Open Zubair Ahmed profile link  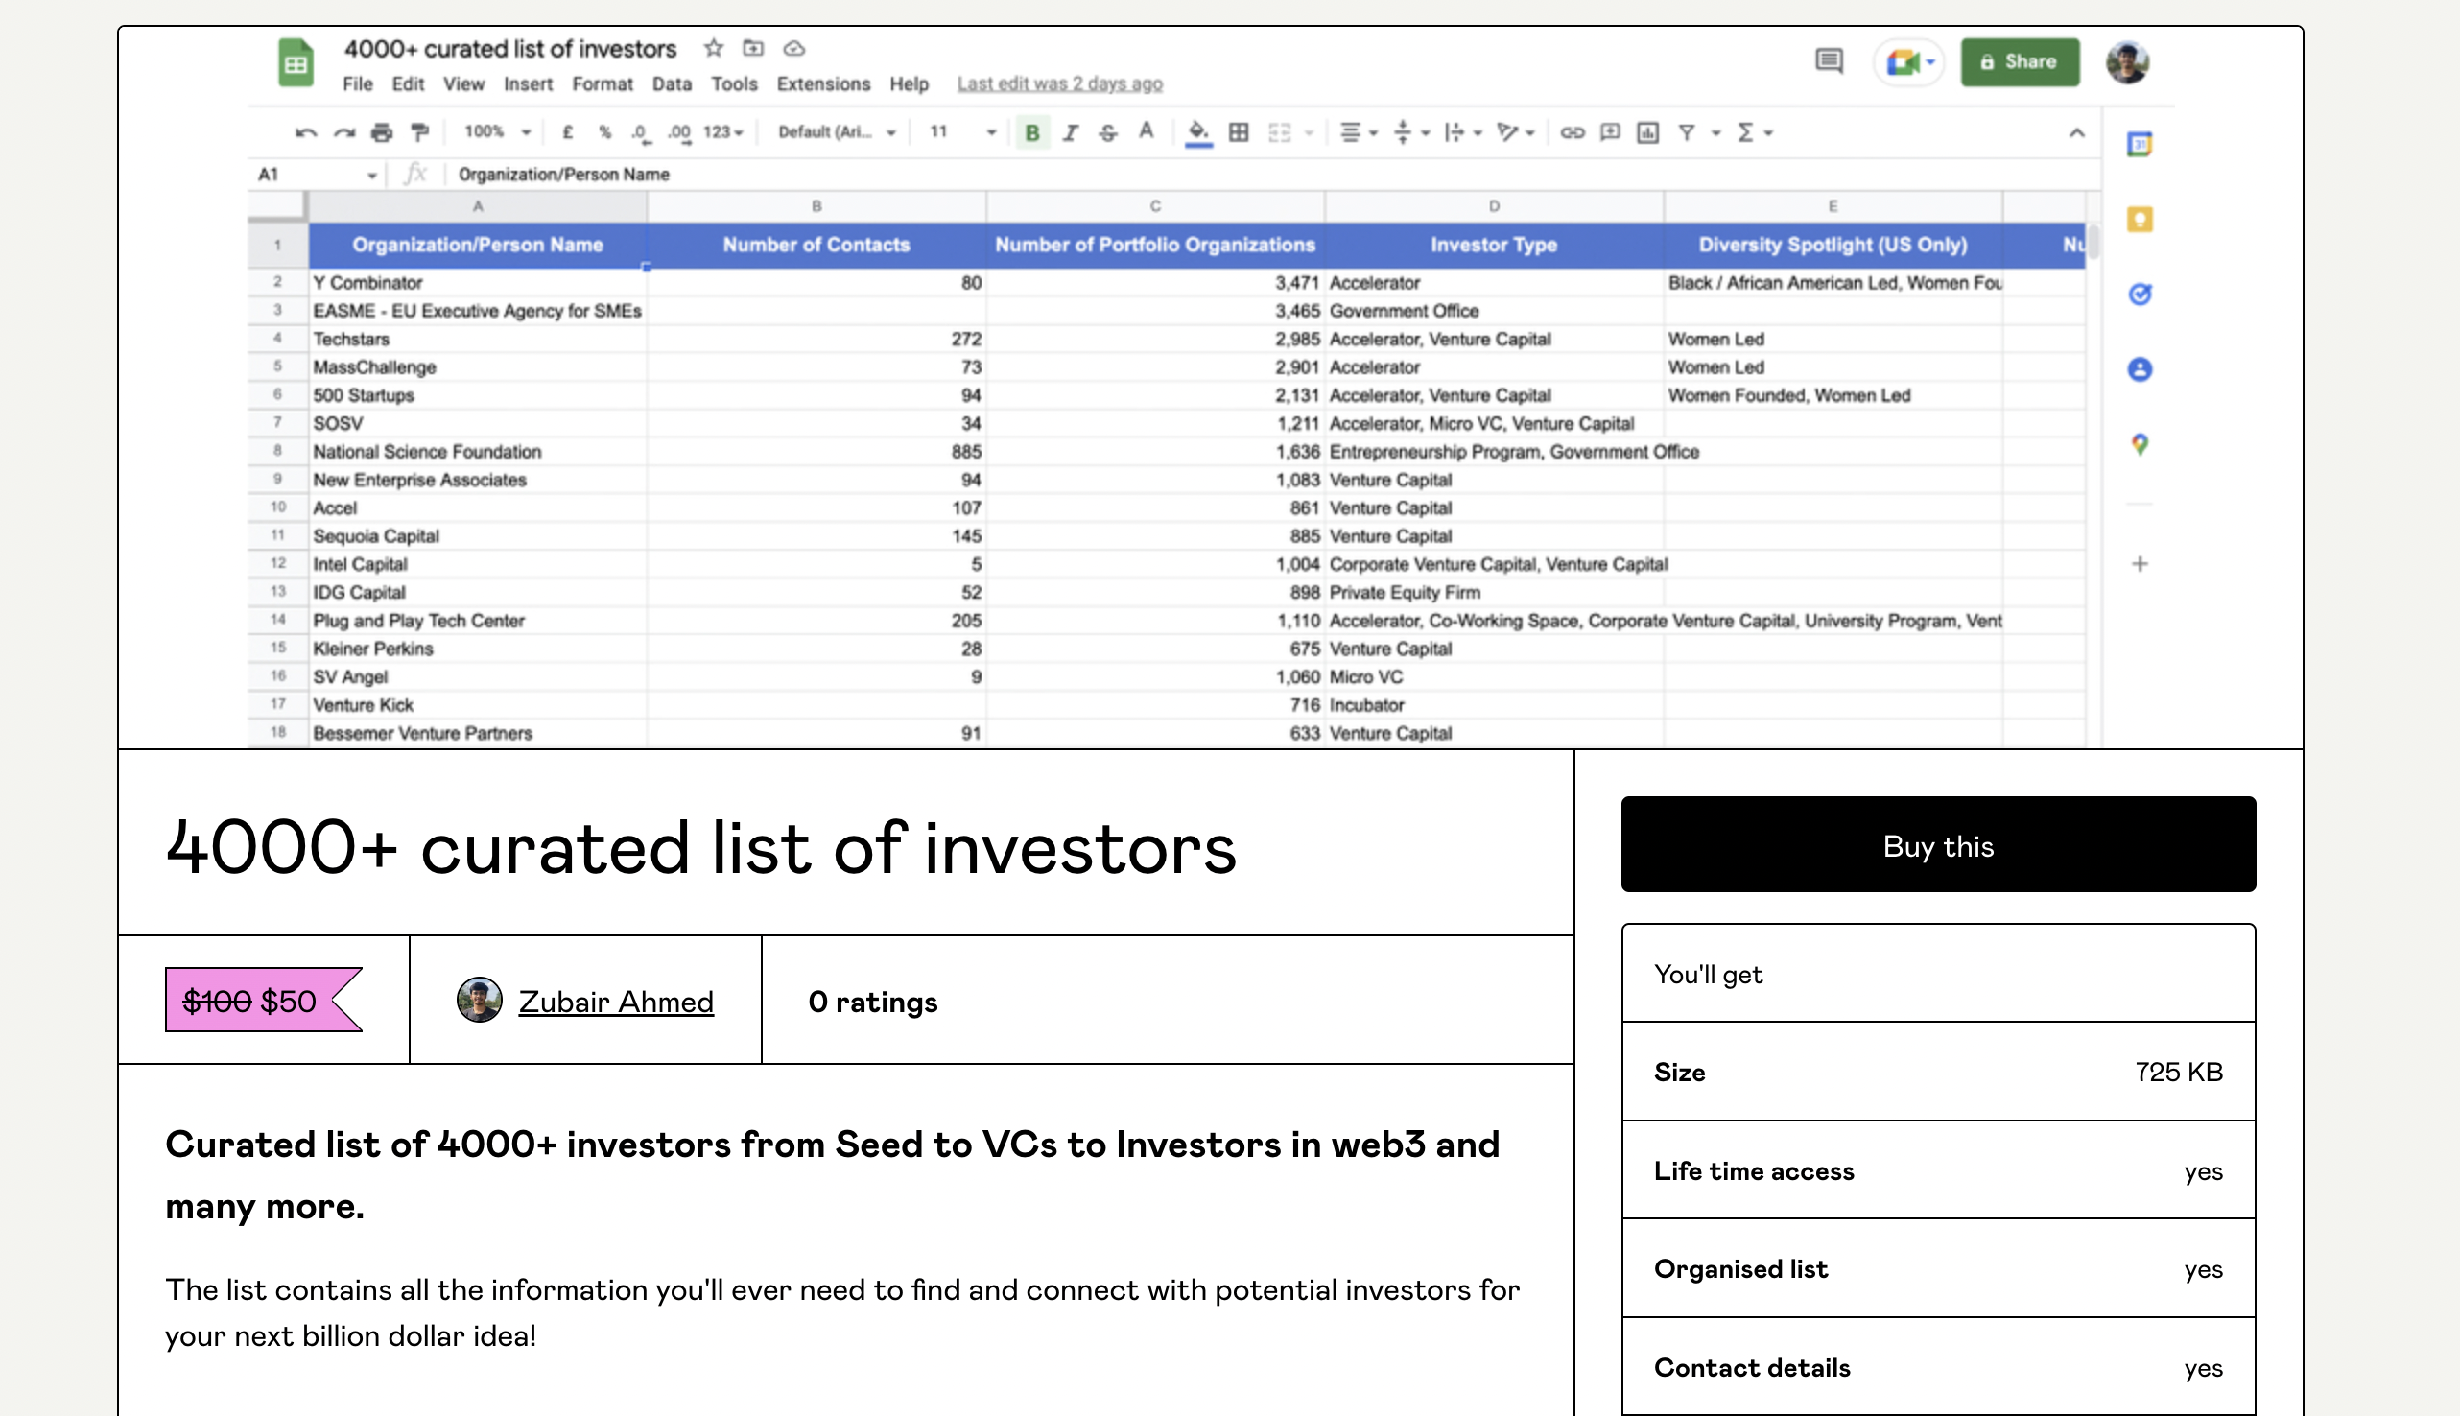(616, 1002)
